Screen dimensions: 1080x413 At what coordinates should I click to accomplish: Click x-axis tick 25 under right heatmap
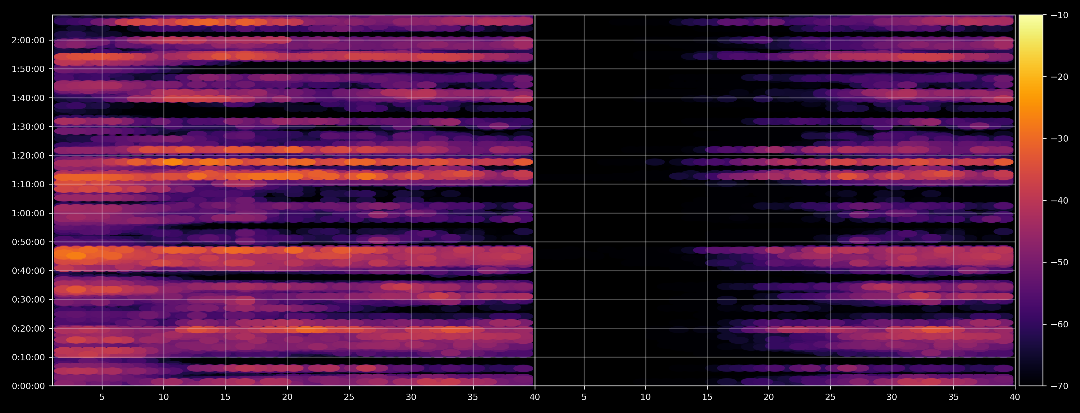(x=830, y=397)
